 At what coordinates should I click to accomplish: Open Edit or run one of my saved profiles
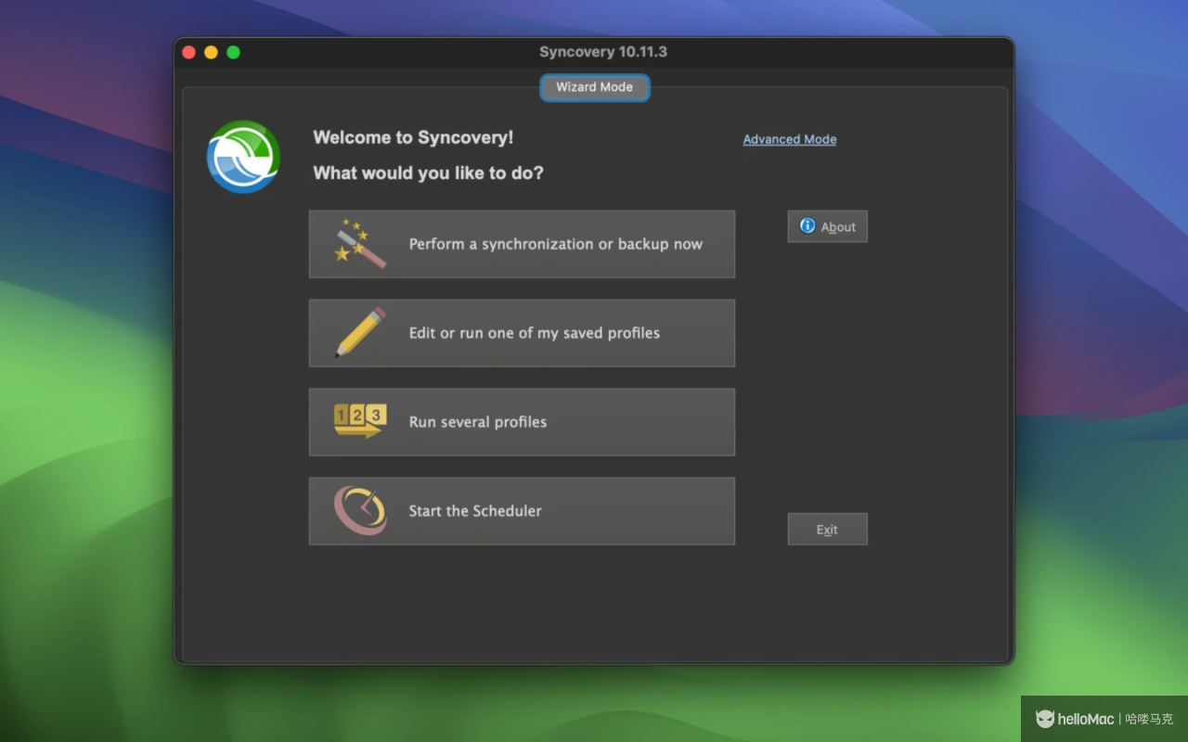click(522, 333)
